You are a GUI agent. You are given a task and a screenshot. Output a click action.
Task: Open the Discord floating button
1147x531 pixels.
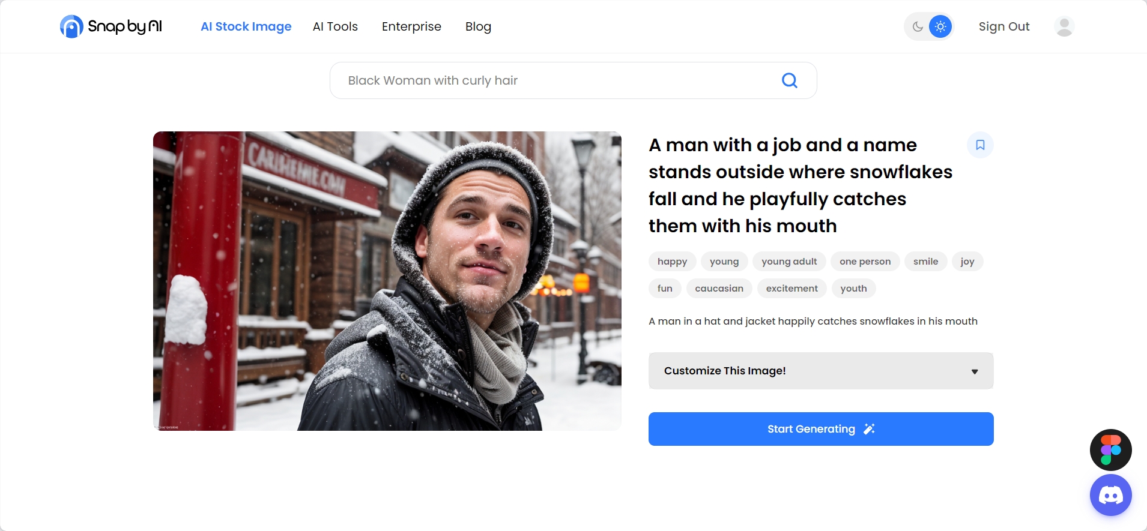(1111, 495)
